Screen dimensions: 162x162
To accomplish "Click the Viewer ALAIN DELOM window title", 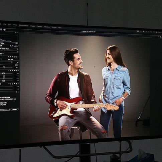I will click(x=89, y=31).
